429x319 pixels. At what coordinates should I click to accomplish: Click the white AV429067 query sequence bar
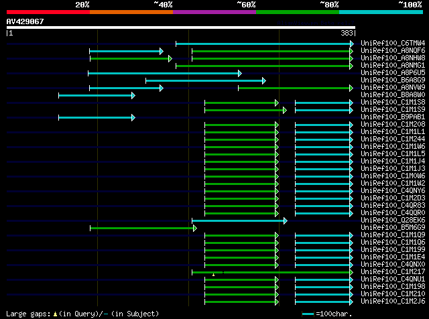(x=180, y=27)
